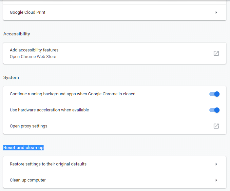Click external link icon beside proxy settings
230x191 pixels.
(216, 126)
